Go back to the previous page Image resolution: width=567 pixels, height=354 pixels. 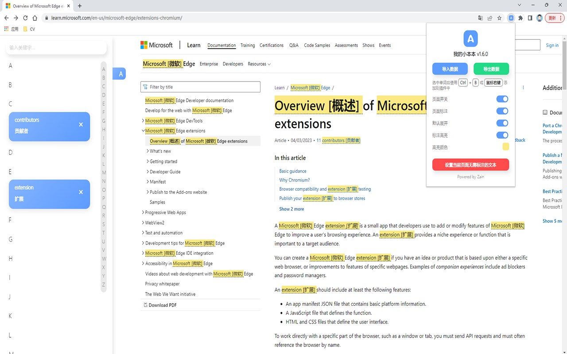click(x=6, y=18)
